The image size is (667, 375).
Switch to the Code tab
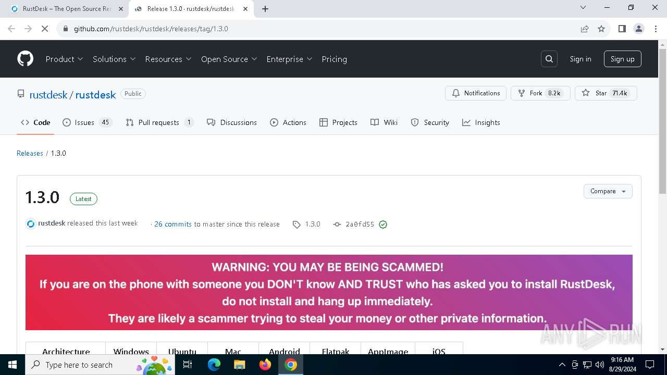point(35,122)
